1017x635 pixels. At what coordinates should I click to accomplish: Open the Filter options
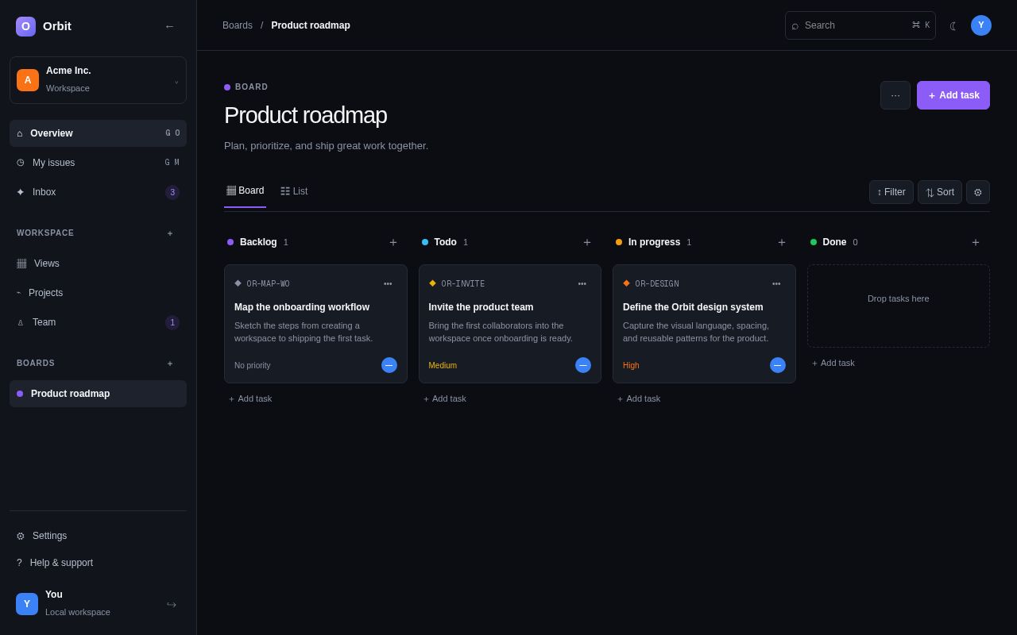[x=891, y=192]
